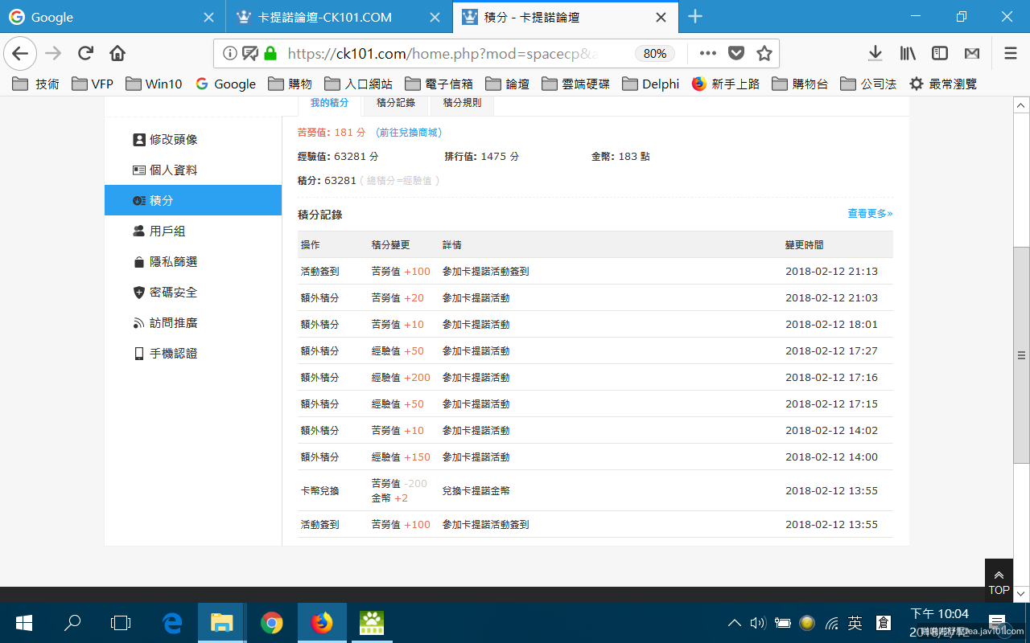Open the Windows Start menu
Image resolution: width=1030 pixels, height=643 pixels.
point(23,623)
